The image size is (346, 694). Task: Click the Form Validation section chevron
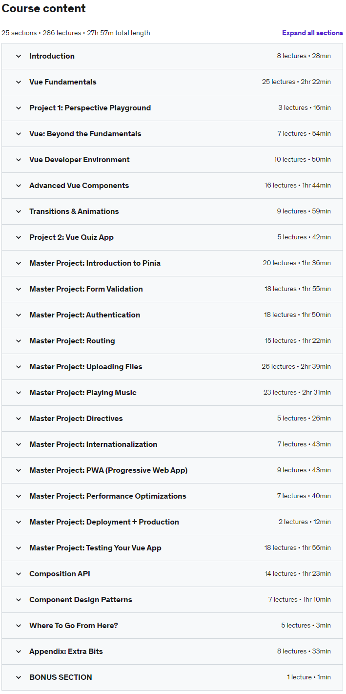(19, 289)
